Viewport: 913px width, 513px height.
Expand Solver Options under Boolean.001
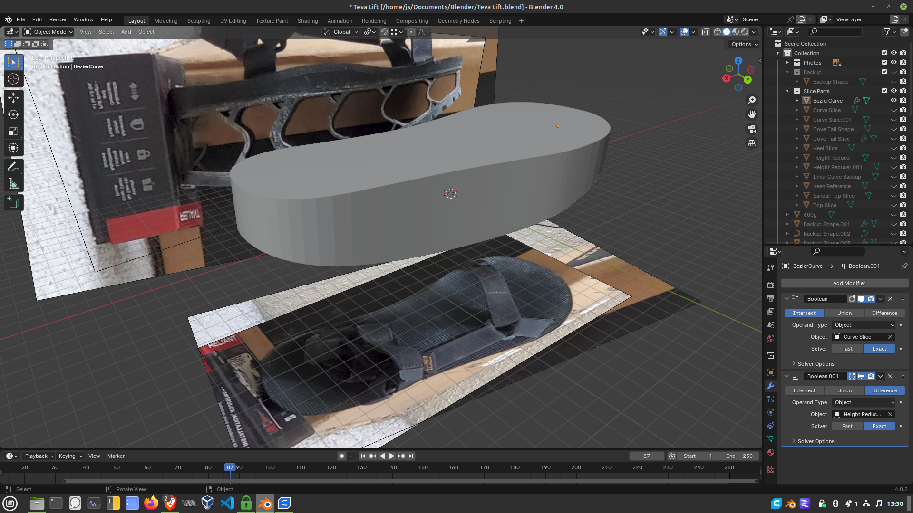[x=816, y=441]
